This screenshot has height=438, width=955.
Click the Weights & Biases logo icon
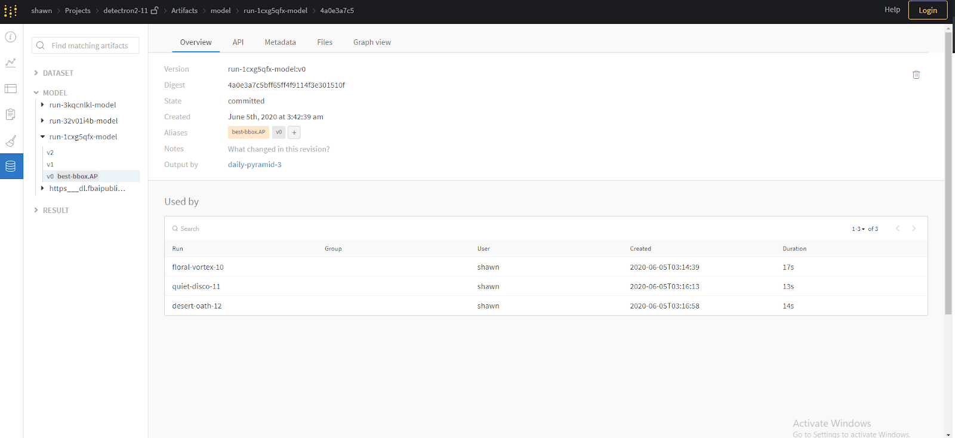pos(10,11)
